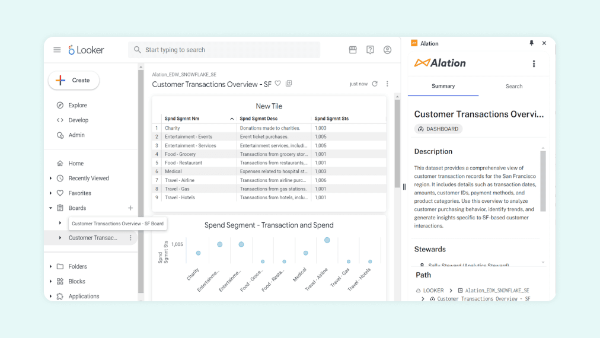
Task: Favorite the dashboard with heart icon
Action: 278,84
